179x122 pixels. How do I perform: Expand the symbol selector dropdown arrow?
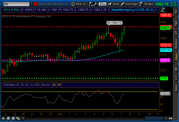[x=31, y=4]
